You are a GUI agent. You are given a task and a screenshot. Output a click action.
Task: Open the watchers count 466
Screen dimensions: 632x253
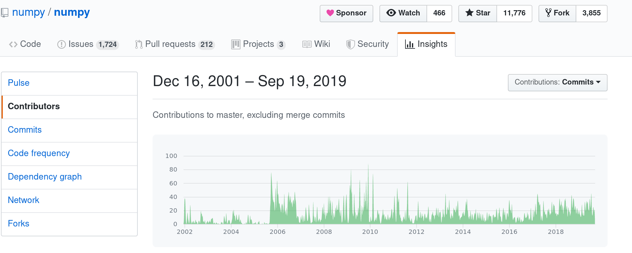tap(439, 13)
